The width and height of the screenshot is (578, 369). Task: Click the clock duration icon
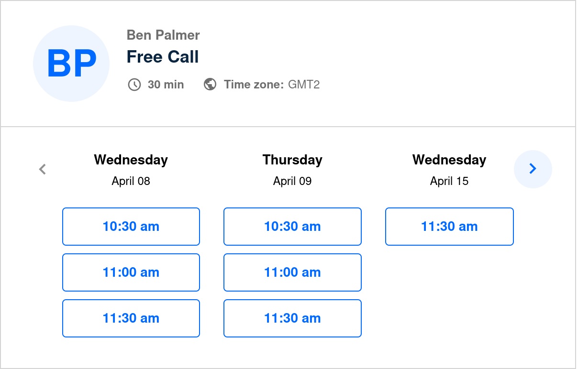134,85
